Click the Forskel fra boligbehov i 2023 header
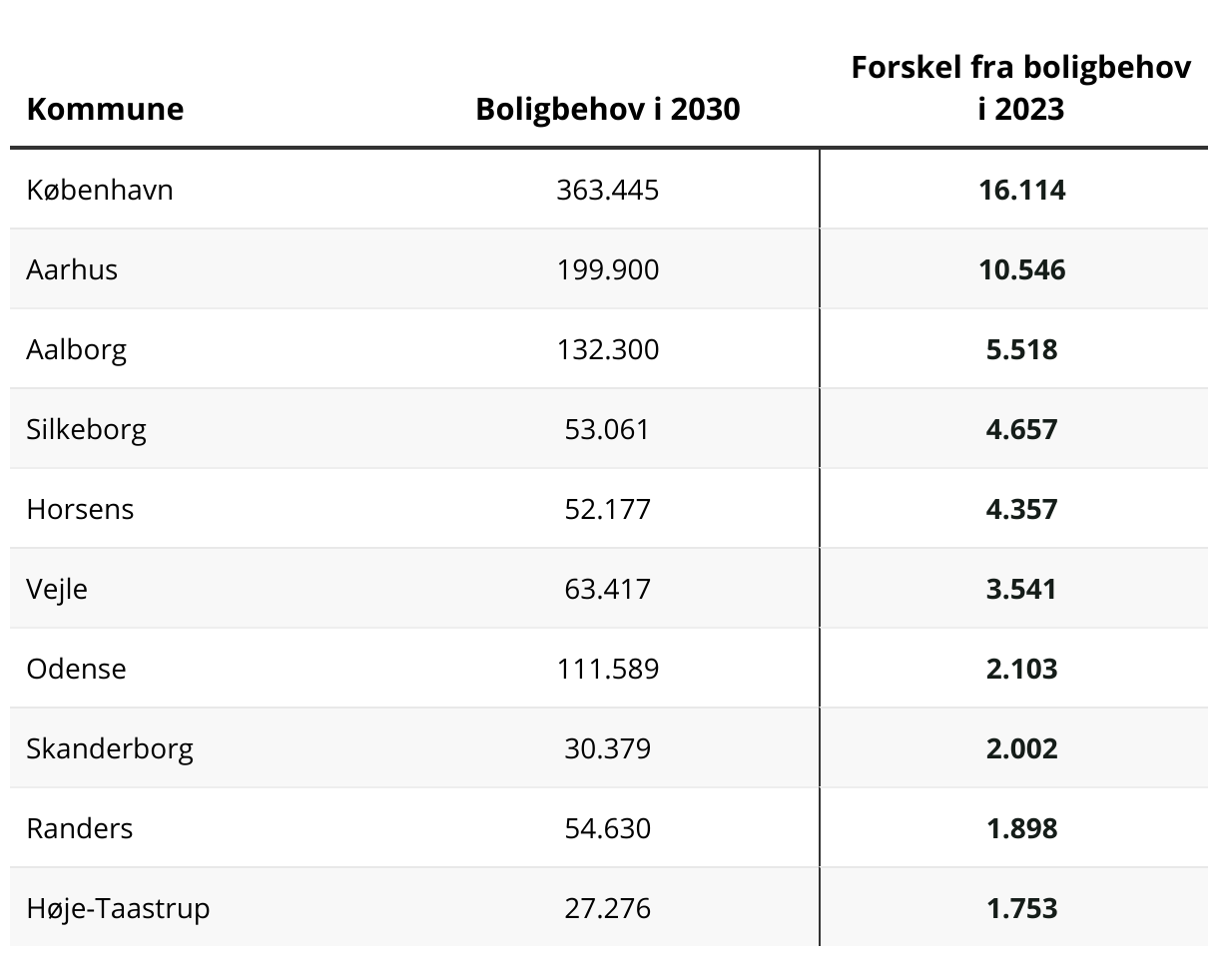The image size is (1218, 956). [1021, 88]
